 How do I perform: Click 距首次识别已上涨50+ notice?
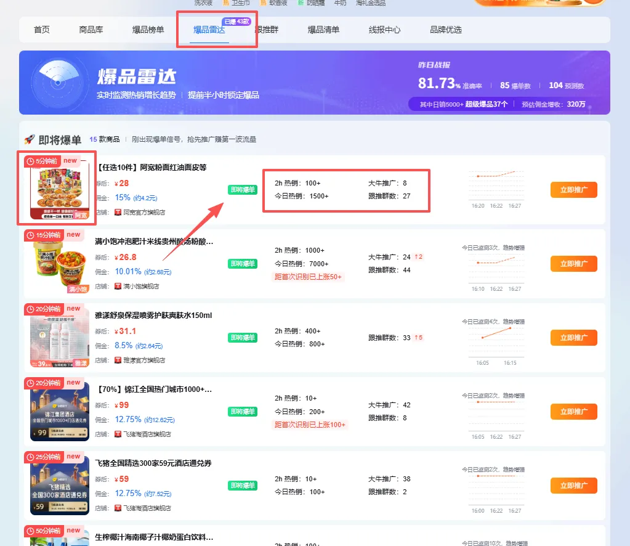coord(308,277)
